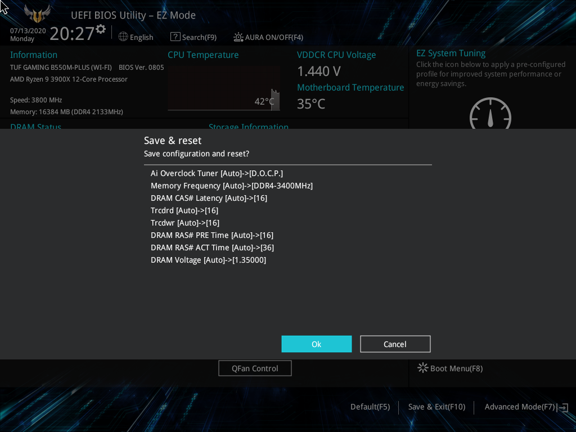This screenshot has height=432, width=576.
Task: Click the Advanced Mode exit arrow icon
Action: pos(563,407)
